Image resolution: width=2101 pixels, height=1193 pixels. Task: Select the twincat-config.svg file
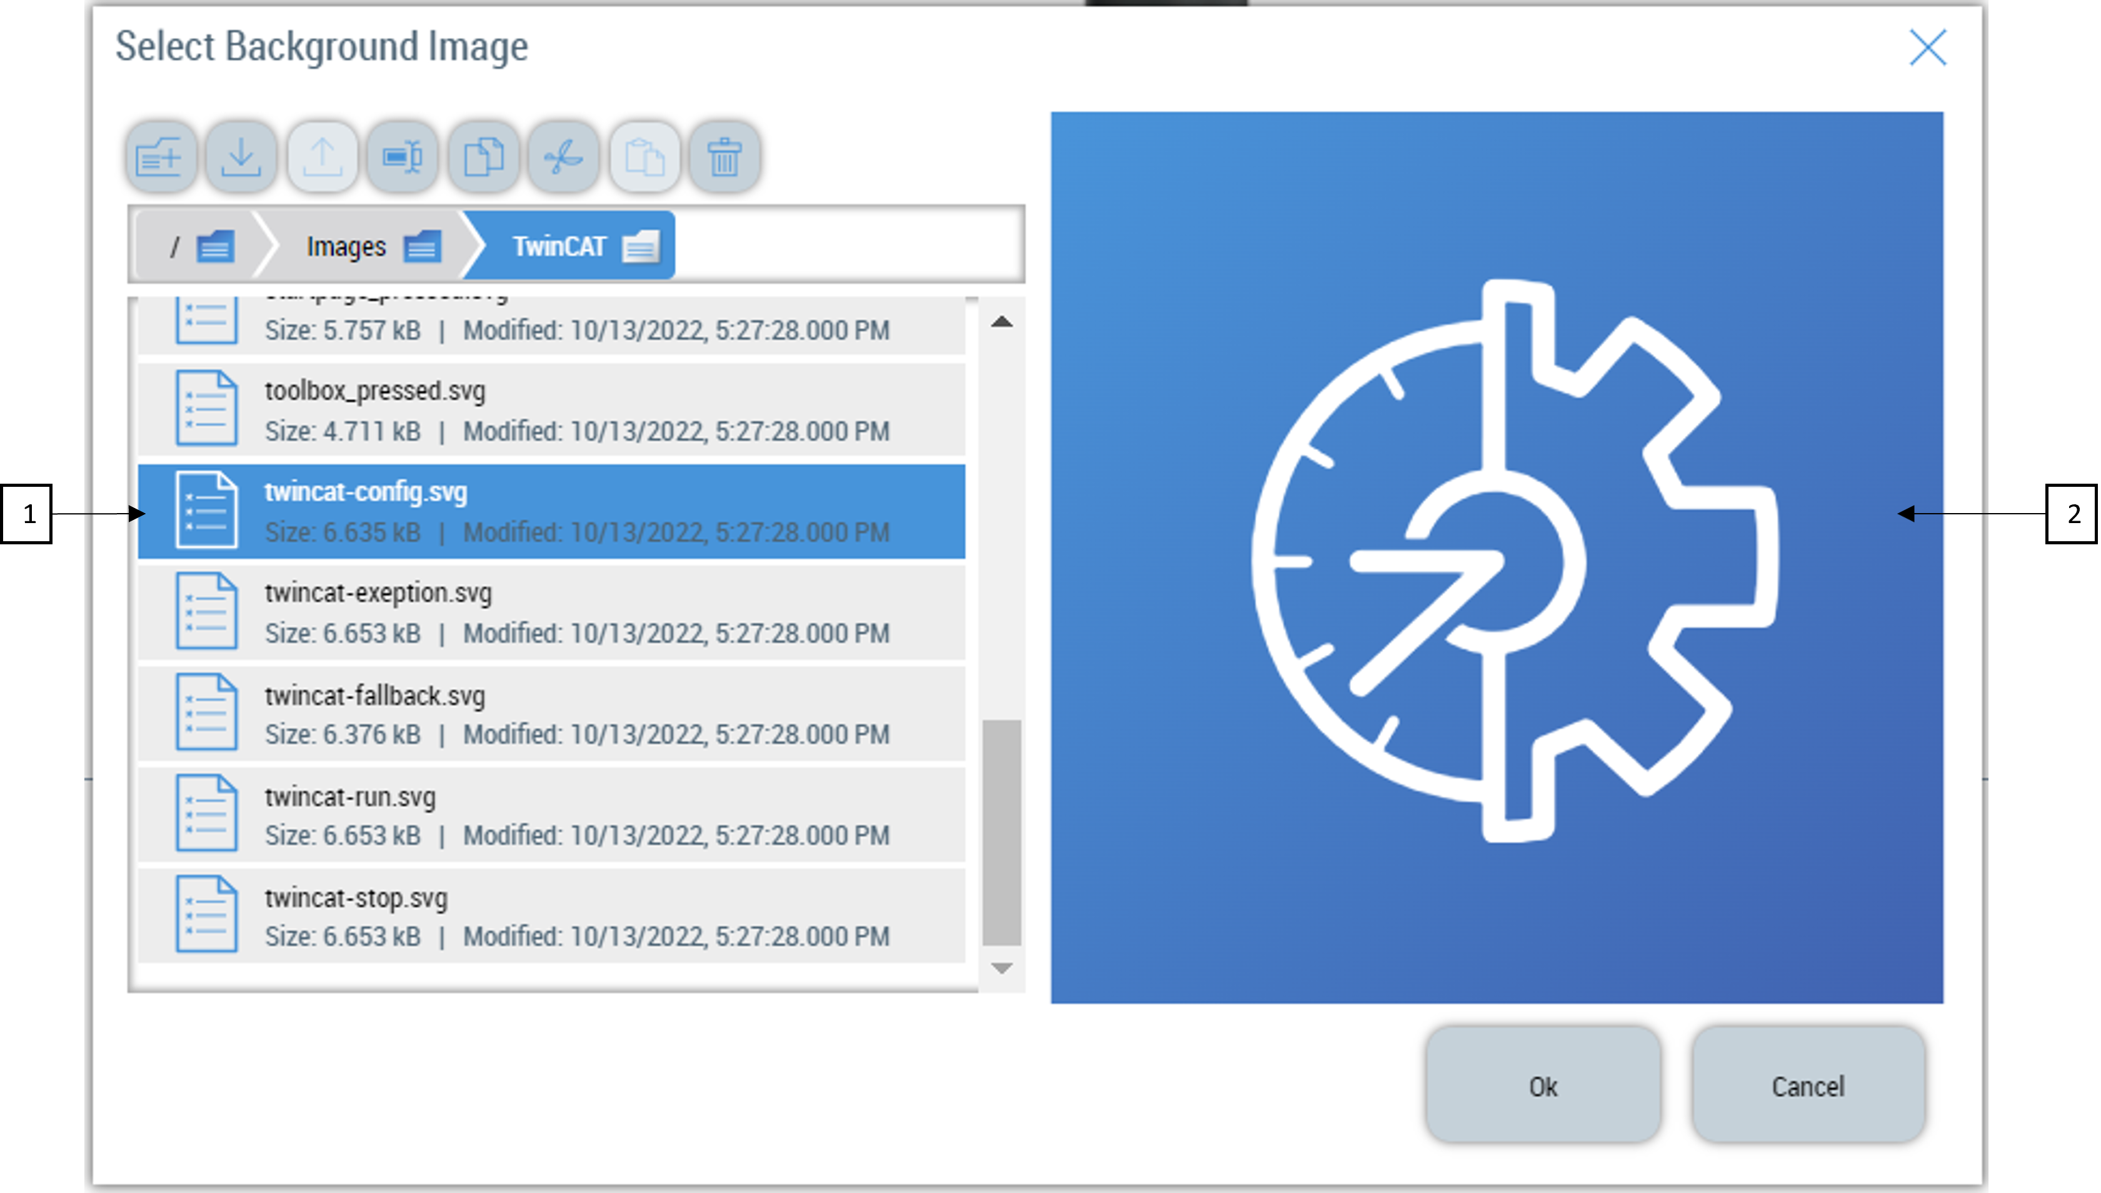point(551,511)
